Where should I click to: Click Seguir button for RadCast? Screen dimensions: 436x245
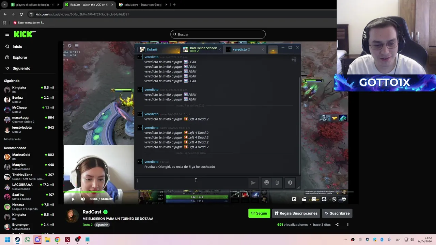(x=259, y=213)
